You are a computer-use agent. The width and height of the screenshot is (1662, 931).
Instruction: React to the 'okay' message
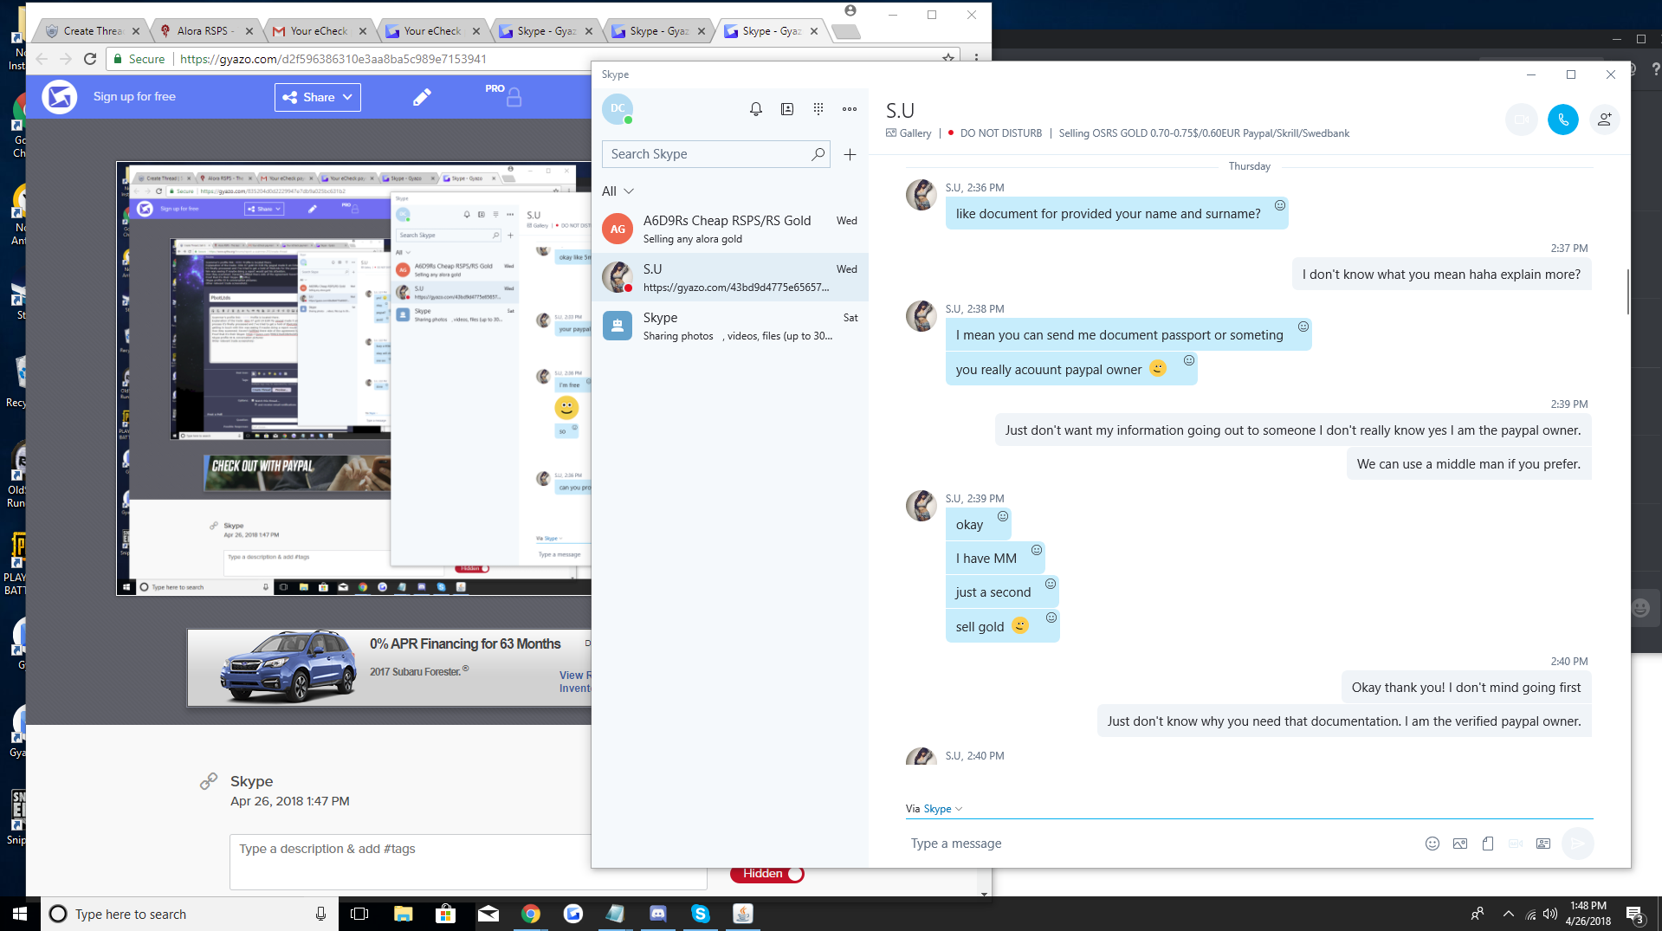point(1003,516)
